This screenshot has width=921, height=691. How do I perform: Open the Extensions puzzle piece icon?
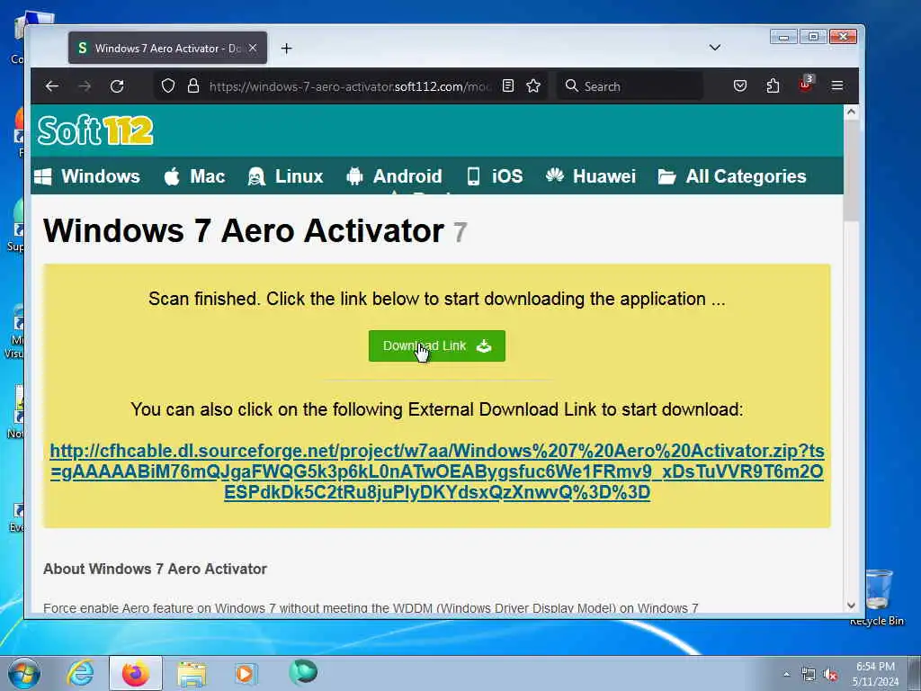(x=773, y=86)
